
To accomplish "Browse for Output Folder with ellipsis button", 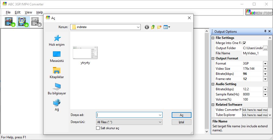I will (265, 48).
